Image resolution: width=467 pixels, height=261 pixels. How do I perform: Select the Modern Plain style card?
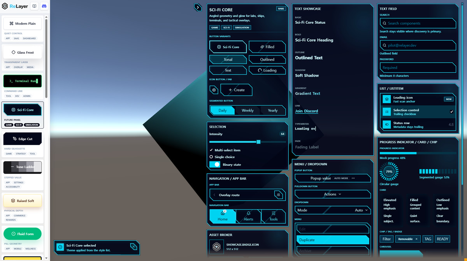(23, 23)
